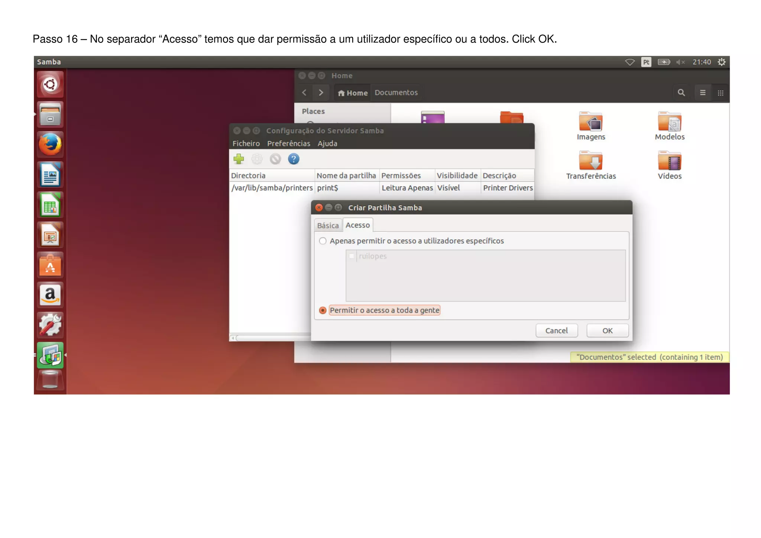761x538 pixels.
Task: Open the Ajuda menu
Action: 327,144
